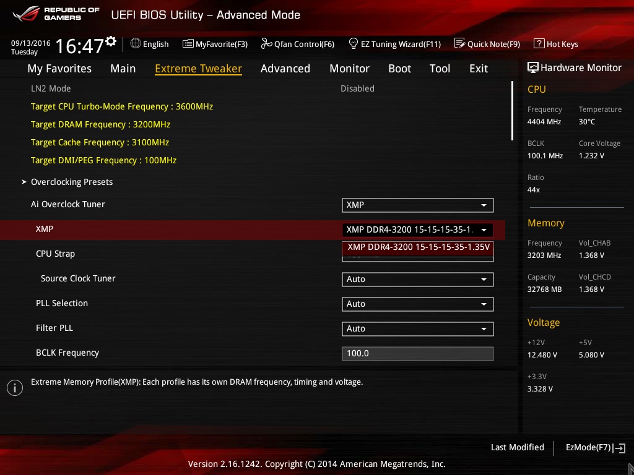Open the Tool tab
Image resolution: width=634 pixels, height=475 pixels.
pyautogui.click(x=440, y=69)
